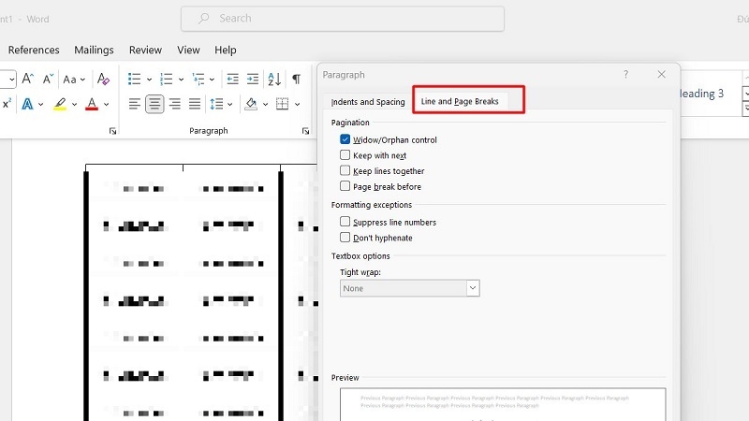
Task: Toggle Show/Hide paragraph marks
Action: 297,80
